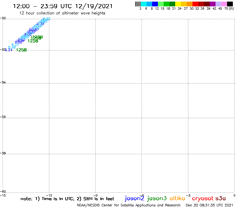The height and width of the screenshot is (208, 237).
Task: Click the jason3 satellite label
Action: click(x=157, y=198)
